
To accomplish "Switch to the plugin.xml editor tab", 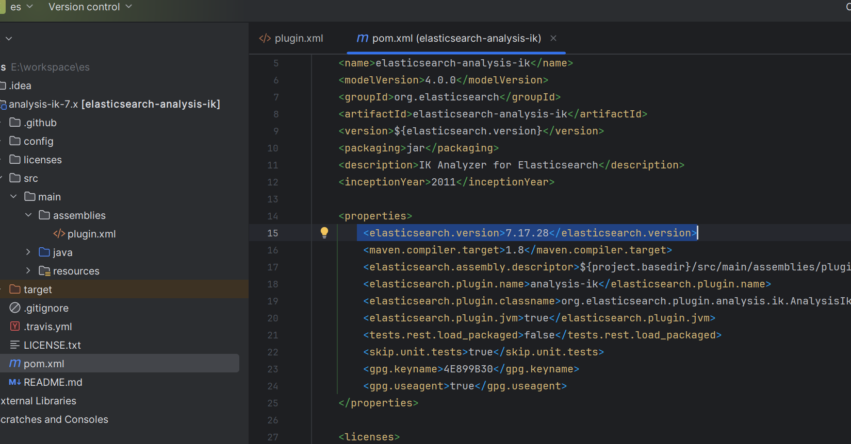I will tap(291, 38).
